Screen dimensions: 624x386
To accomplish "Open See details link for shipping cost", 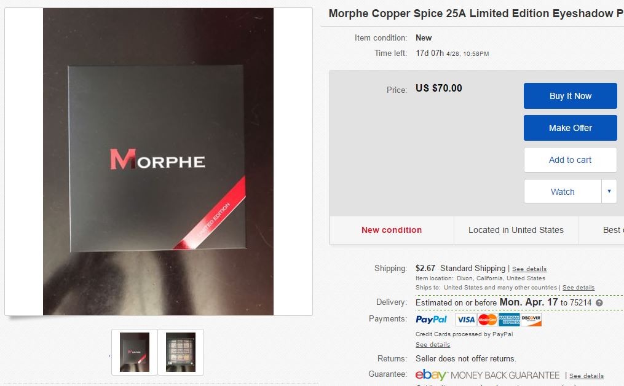I will coord(529,269).
